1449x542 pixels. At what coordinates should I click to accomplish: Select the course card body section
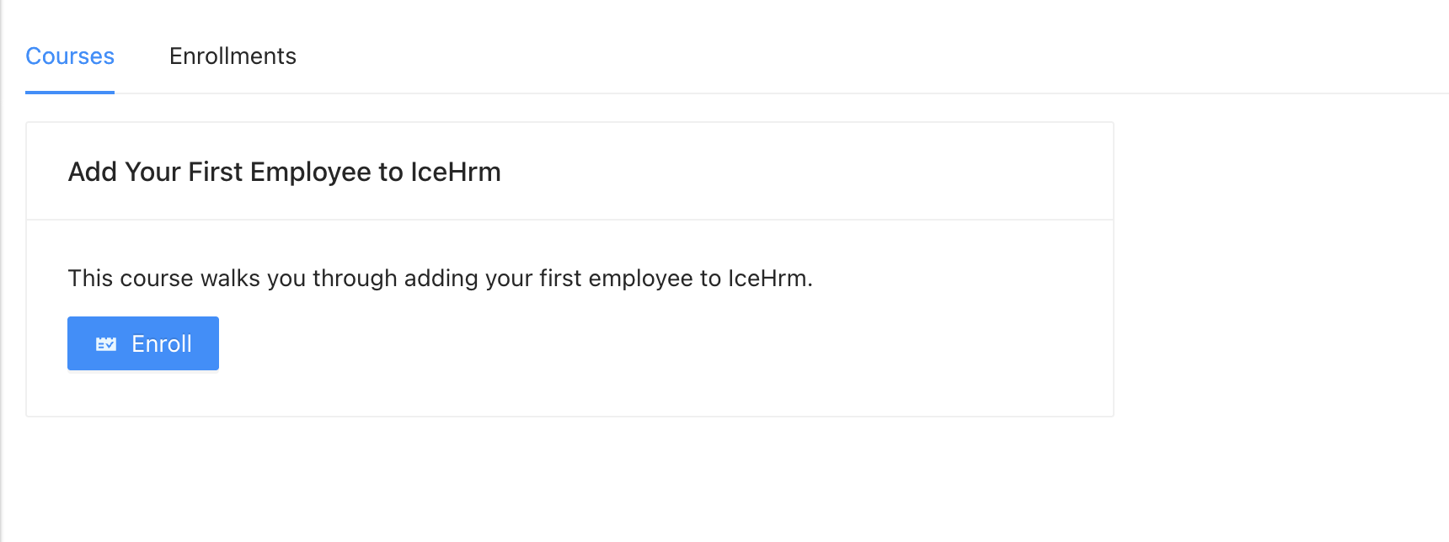tap(570, 316)
